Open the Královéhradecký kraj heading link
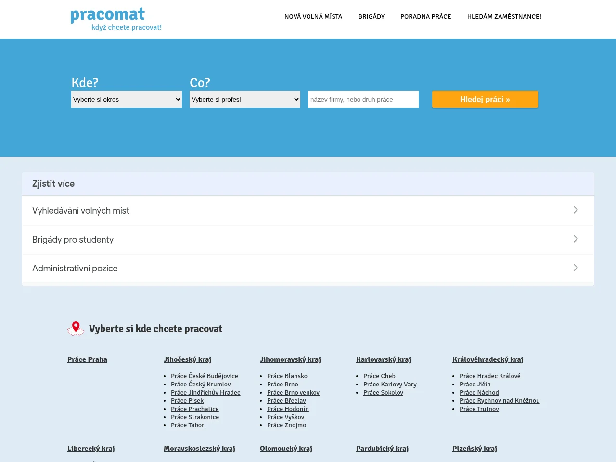616x462 pixels. [488, 359]
